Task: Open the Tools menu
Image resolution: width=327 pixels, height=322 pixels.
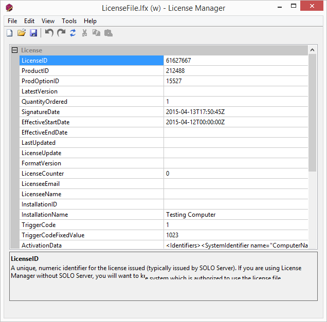Action: (x=69, y=21)
